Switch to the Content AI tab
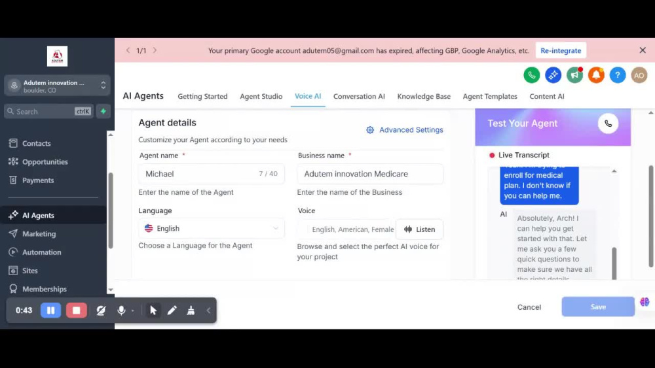 click(x=547, y=96)
